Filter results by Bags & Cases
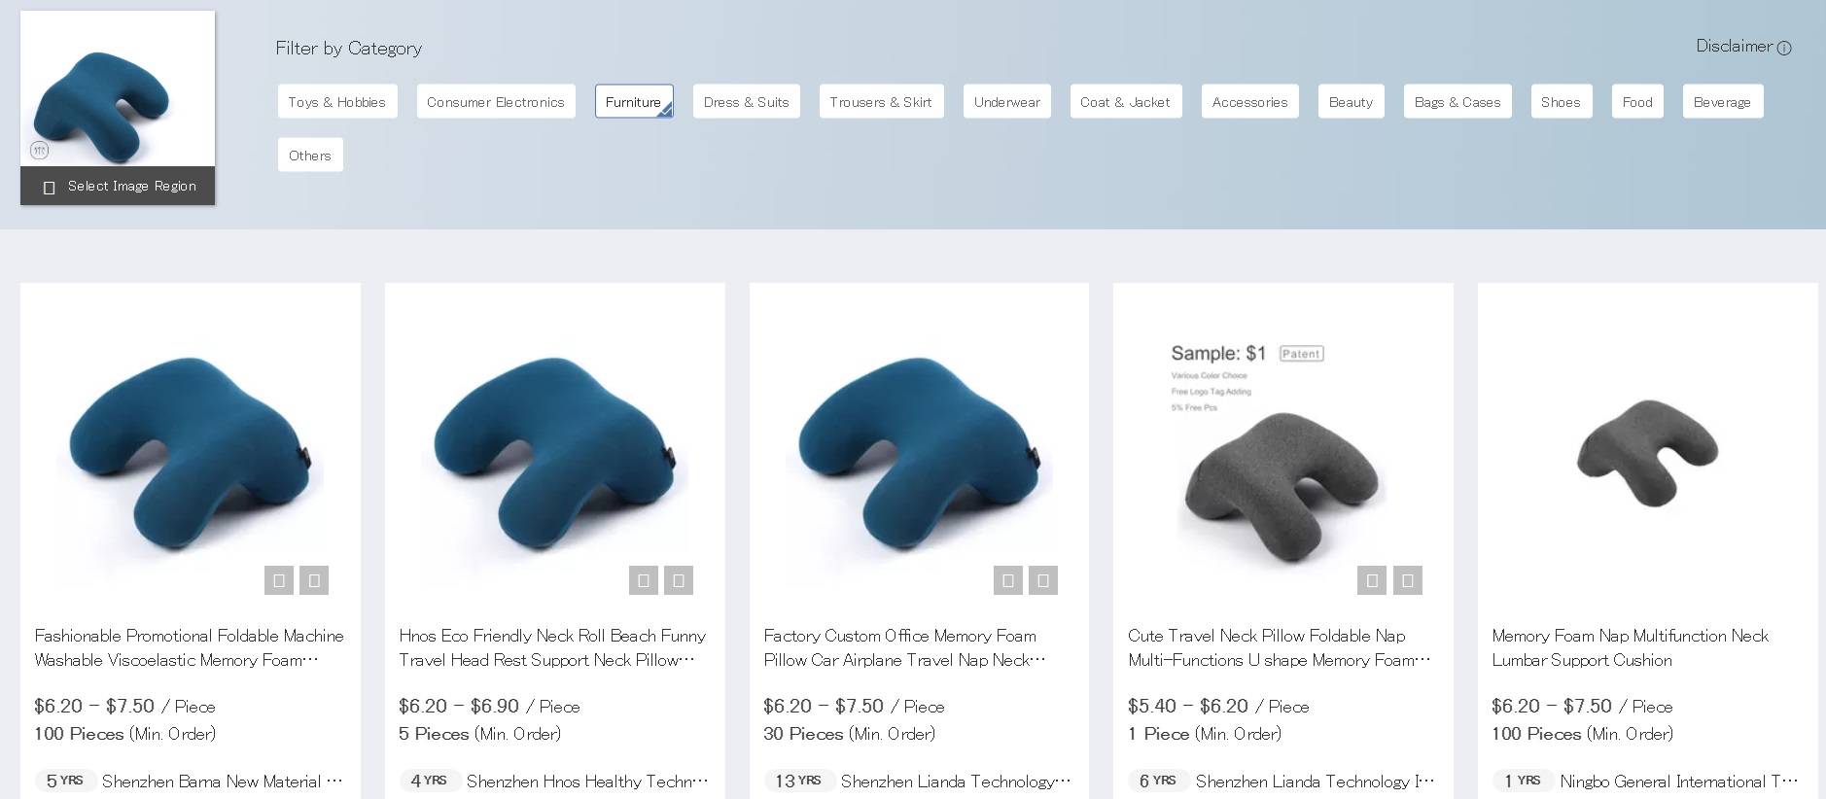1826x799 pixels. [1457, 101]
